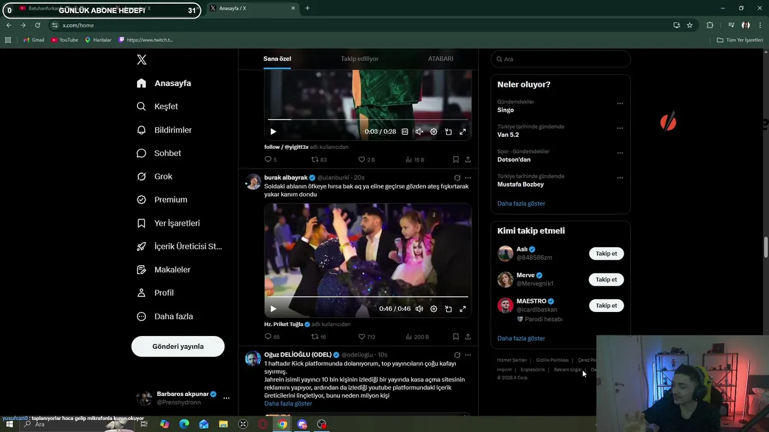This screenshot has width=769, height=432.
Task: Open options for Mustafa Bozbey trend
Action: [620, 178]
